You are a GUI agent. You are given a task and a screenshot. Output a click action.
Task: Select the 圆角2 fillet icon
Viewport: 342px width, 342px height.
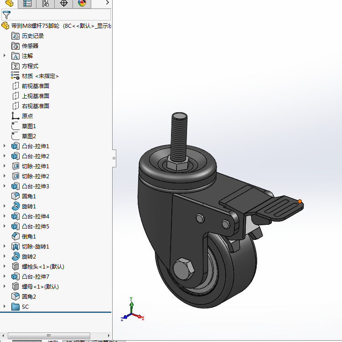pos(16,296)
